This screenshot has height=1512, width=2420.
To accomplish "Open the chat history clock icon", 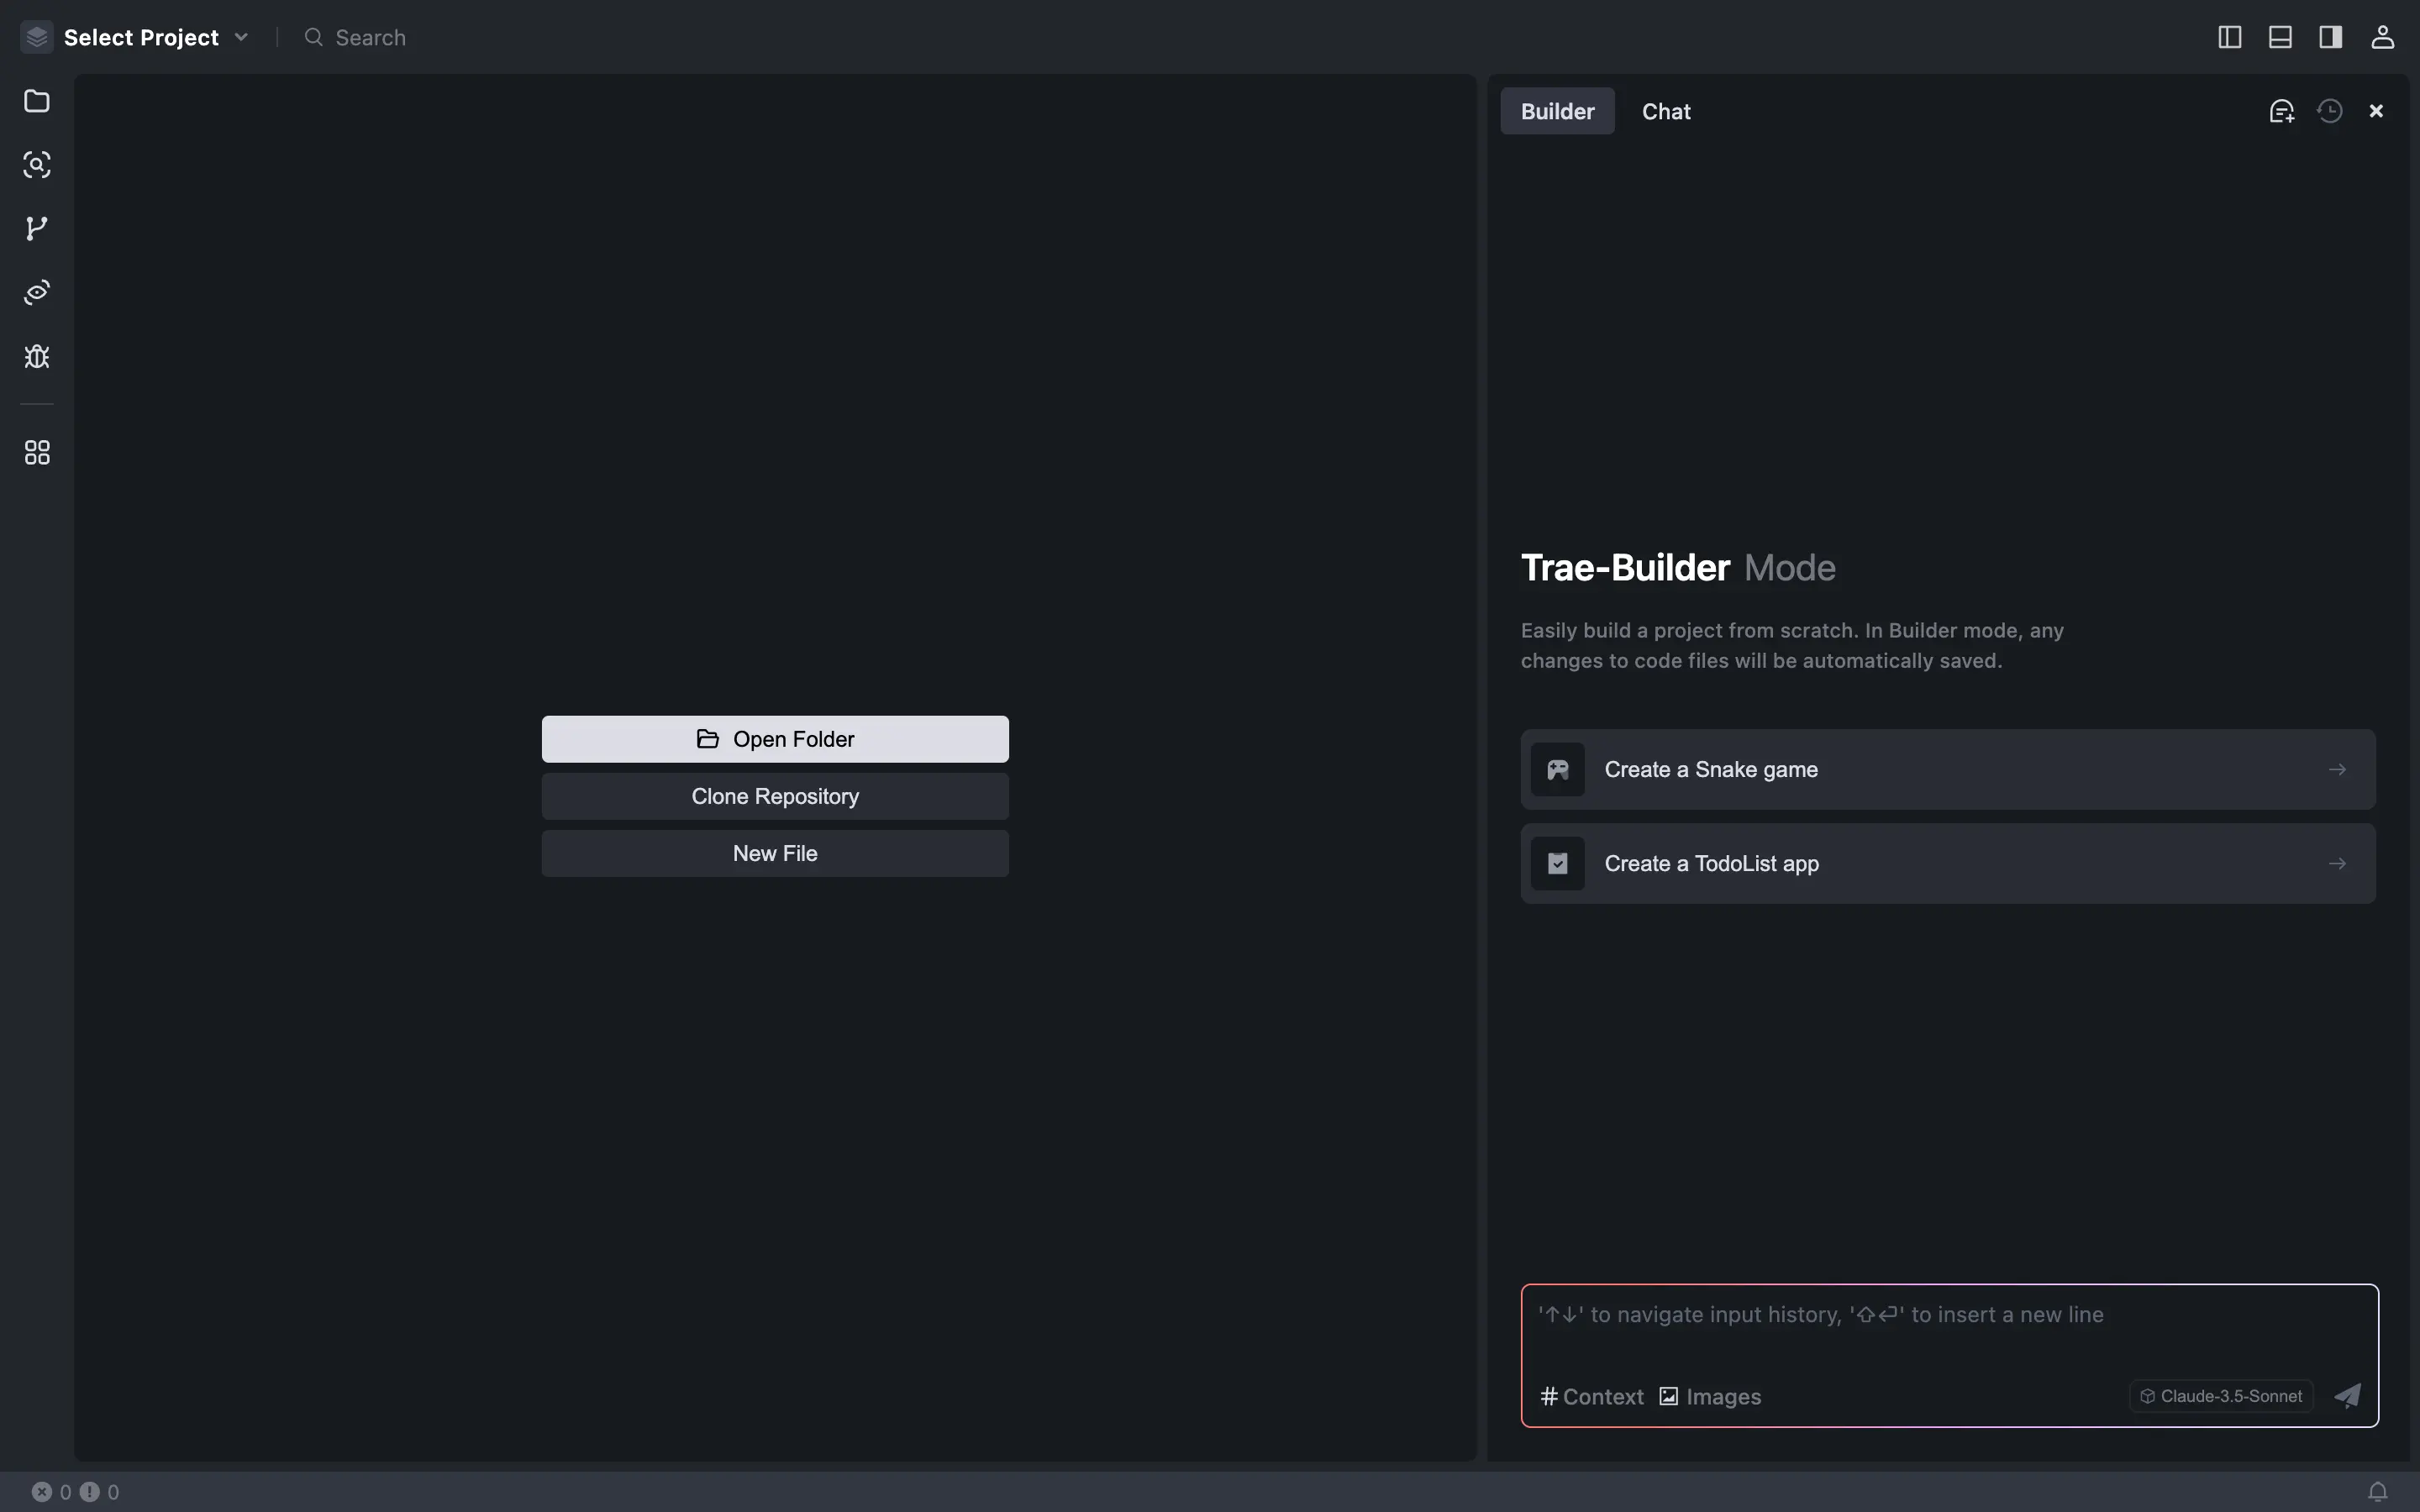I will [2330, 111].
